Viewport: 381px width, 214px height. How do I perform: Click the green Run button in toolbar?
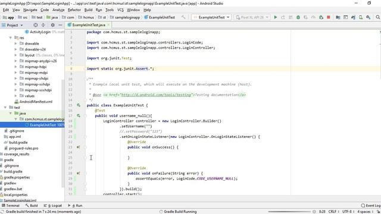[275, 17]
